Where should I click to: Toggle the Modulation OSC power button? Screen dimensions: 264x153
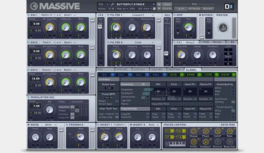(28, 97)
